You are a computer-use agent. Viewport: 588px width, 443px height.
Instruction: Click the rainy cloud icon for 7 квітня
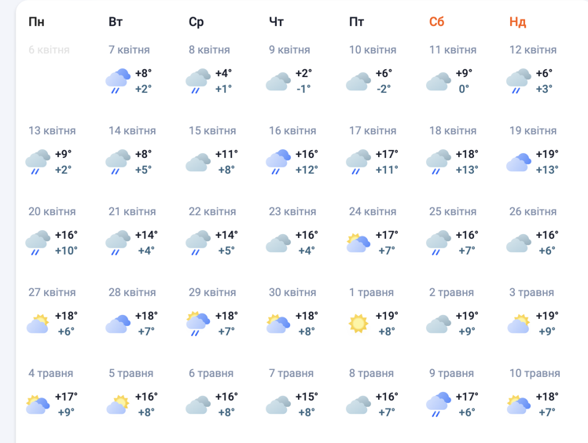pos(118,80)
